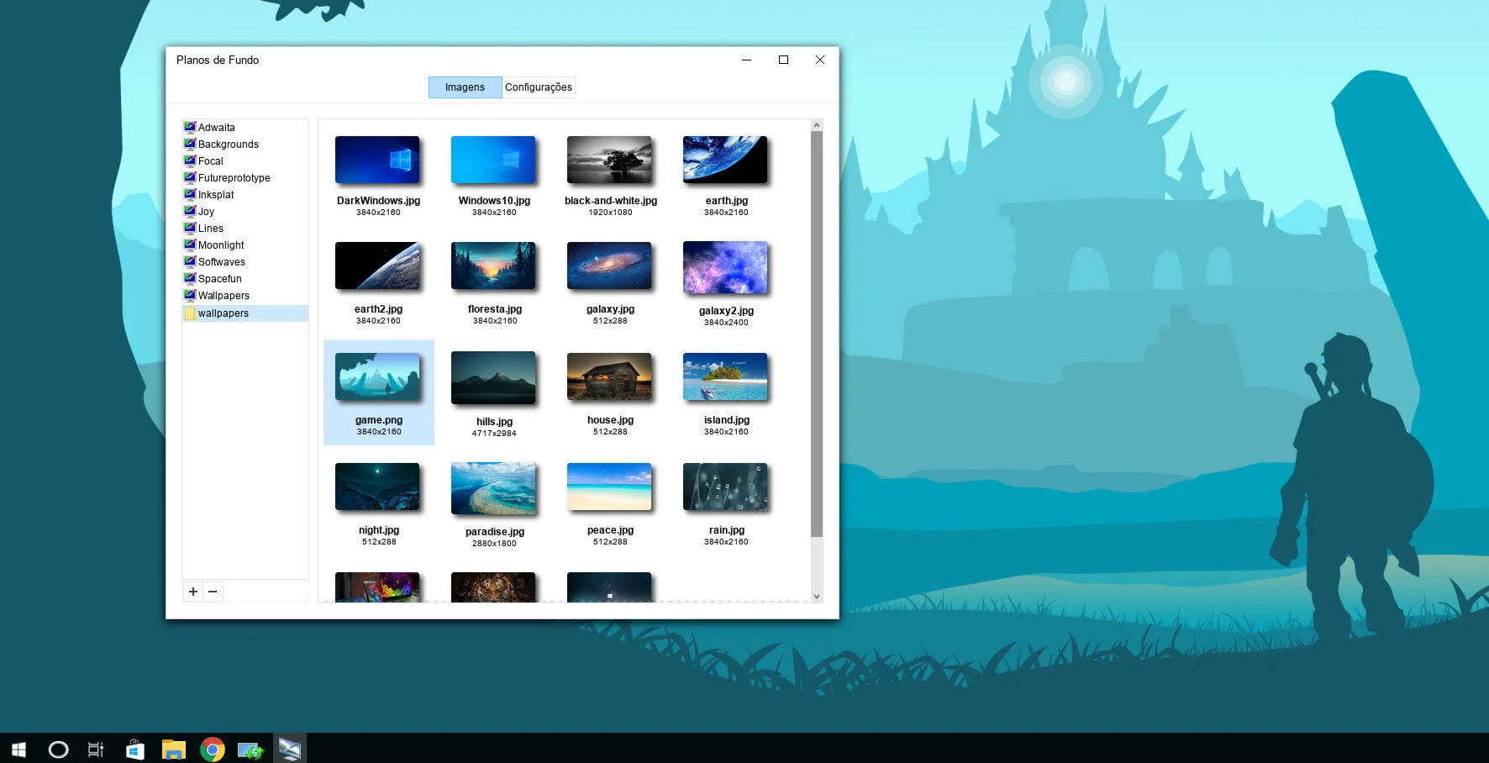Screen dimensions: 1489x763
Task: Choose island.jpg as wallpaper
Action: coord(724,376)
